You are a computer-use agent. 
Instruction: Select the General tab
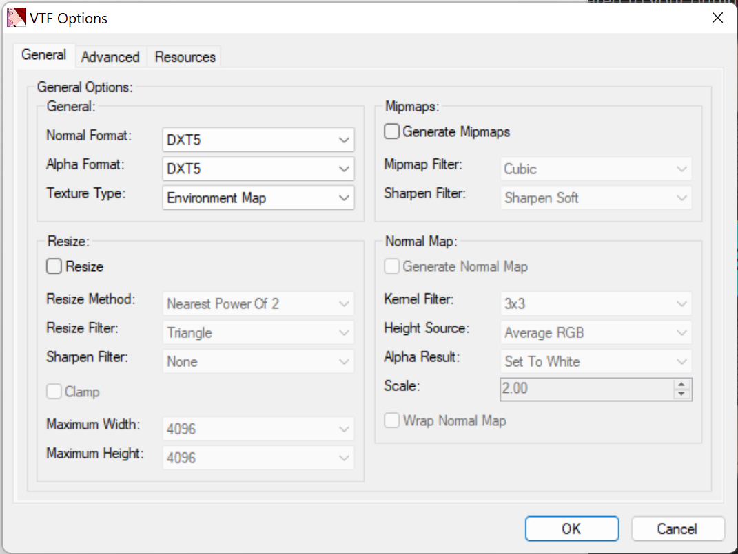tap(43, 55)
